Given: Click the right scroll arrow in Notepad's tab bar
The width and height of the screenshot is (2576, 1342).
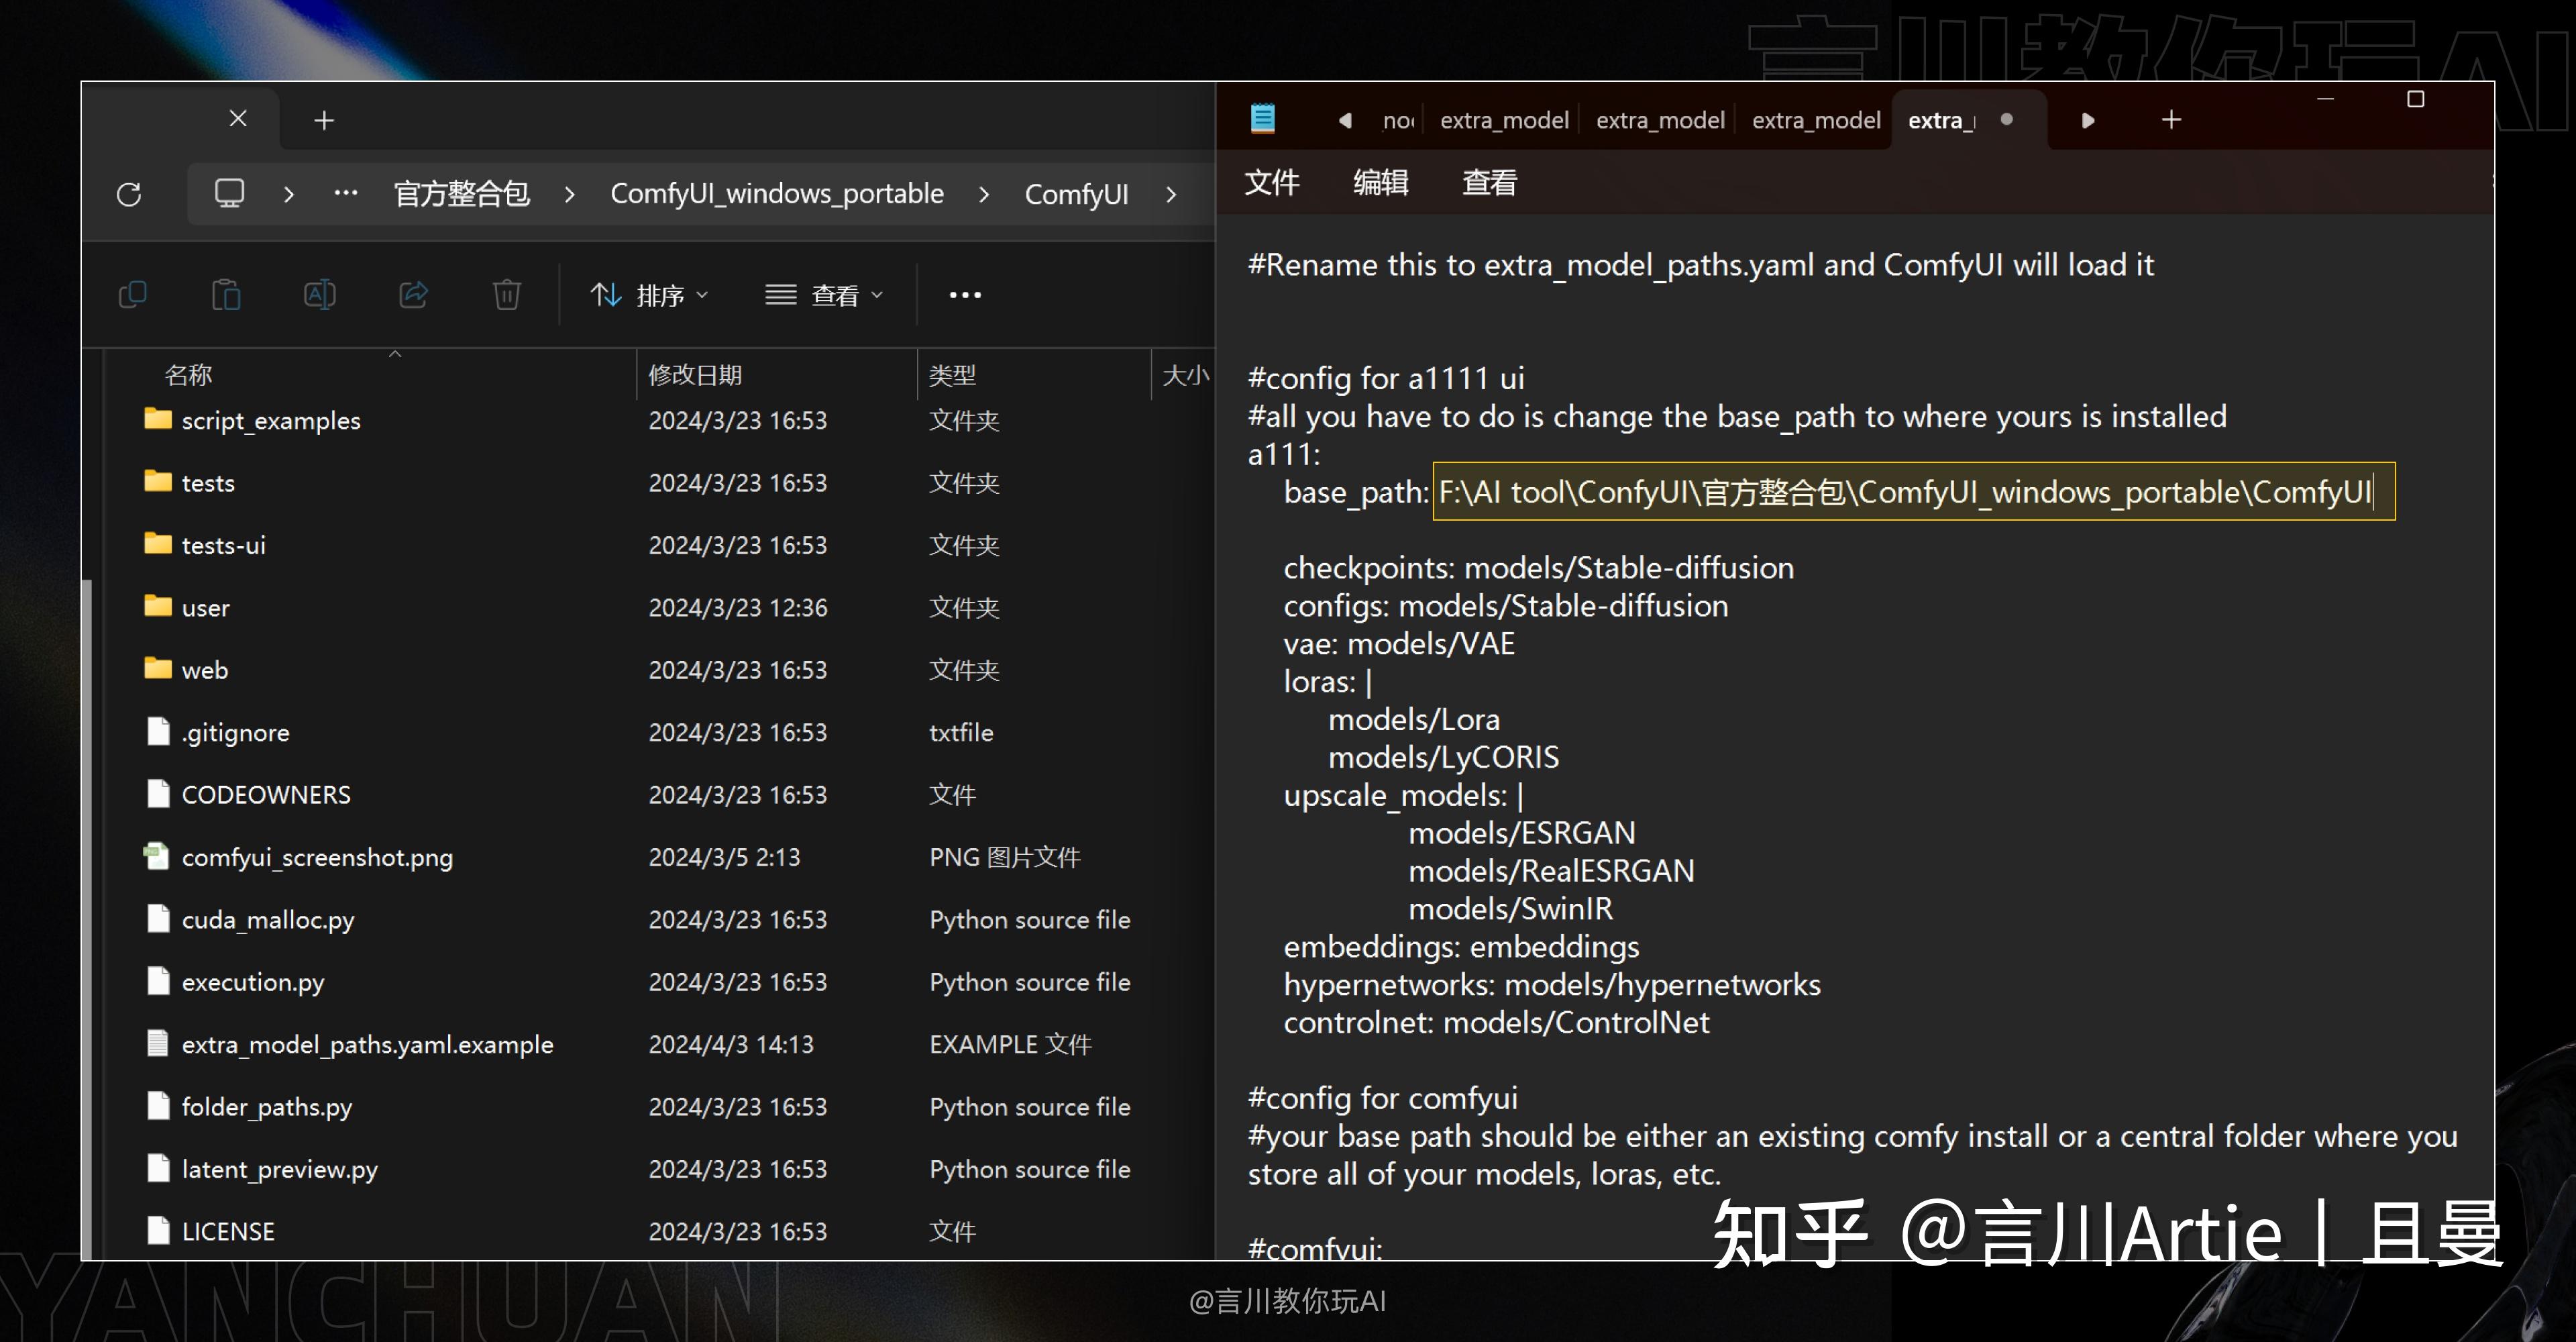Looking at the screenshot, I should [2087, 119].
